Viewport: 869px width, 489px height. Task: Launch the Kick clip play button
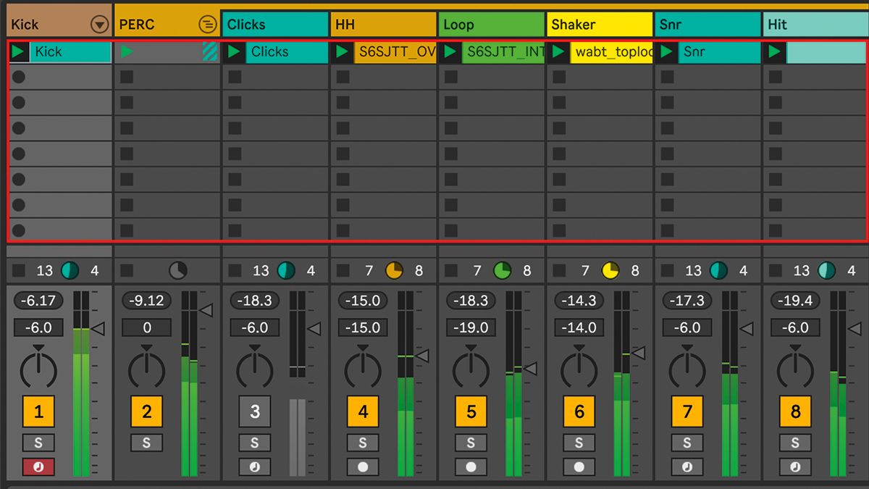pos(17,51)
